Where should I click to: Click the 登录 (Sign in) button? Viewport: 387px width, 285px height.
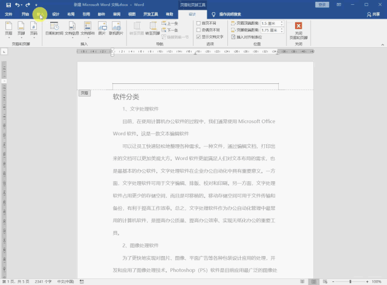(x=322, y=5)
